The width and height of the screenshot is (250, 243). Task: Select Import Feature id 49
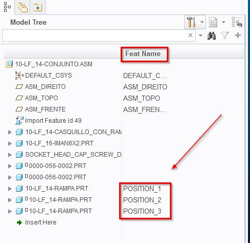[53, 121]
